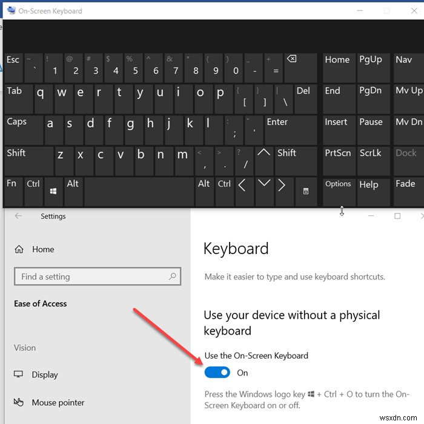Click the Help key
The width and height of the screenshot is (424, 424).
pyautogui.click(x=373, y=192)
